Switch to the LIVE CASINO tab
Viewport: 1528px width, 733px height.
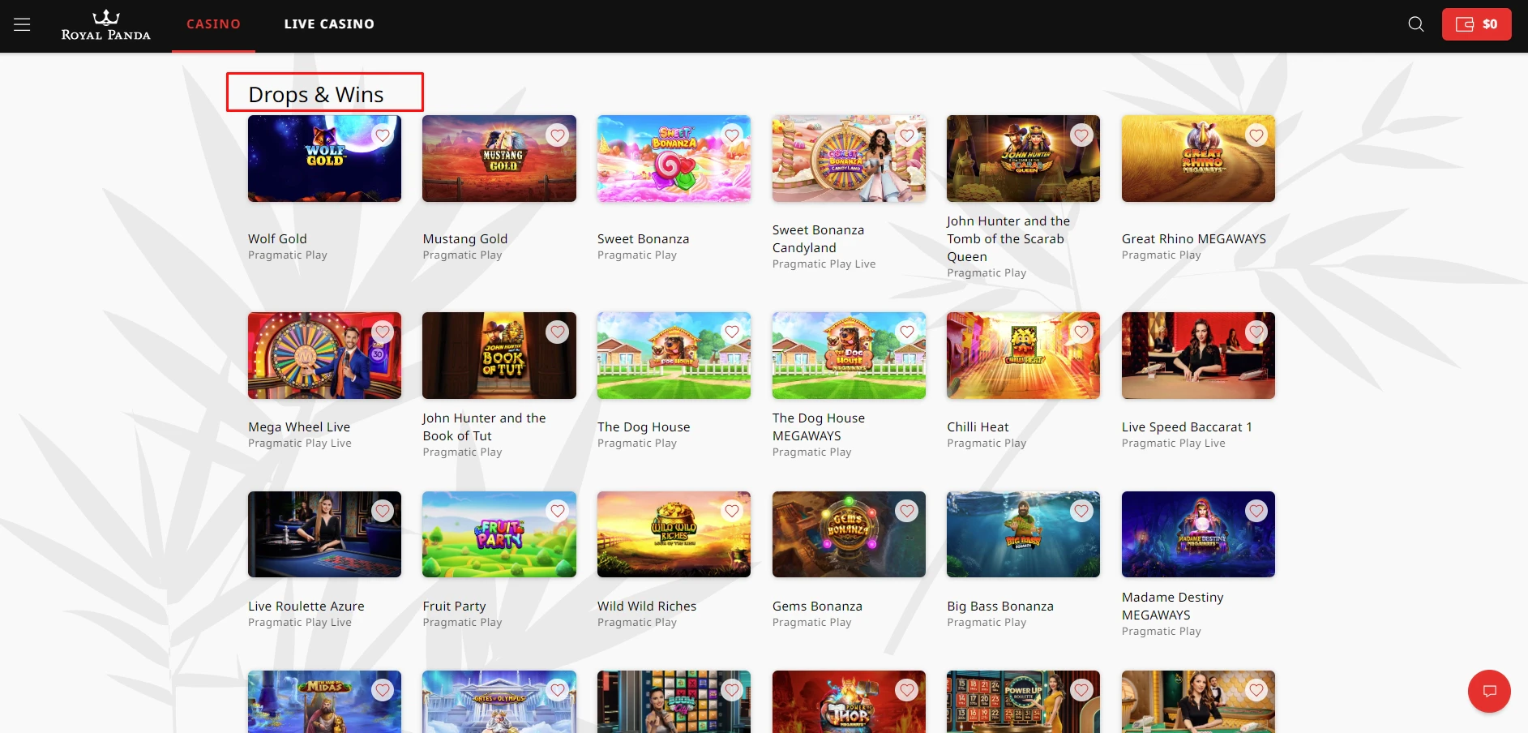tap(329, 24)
